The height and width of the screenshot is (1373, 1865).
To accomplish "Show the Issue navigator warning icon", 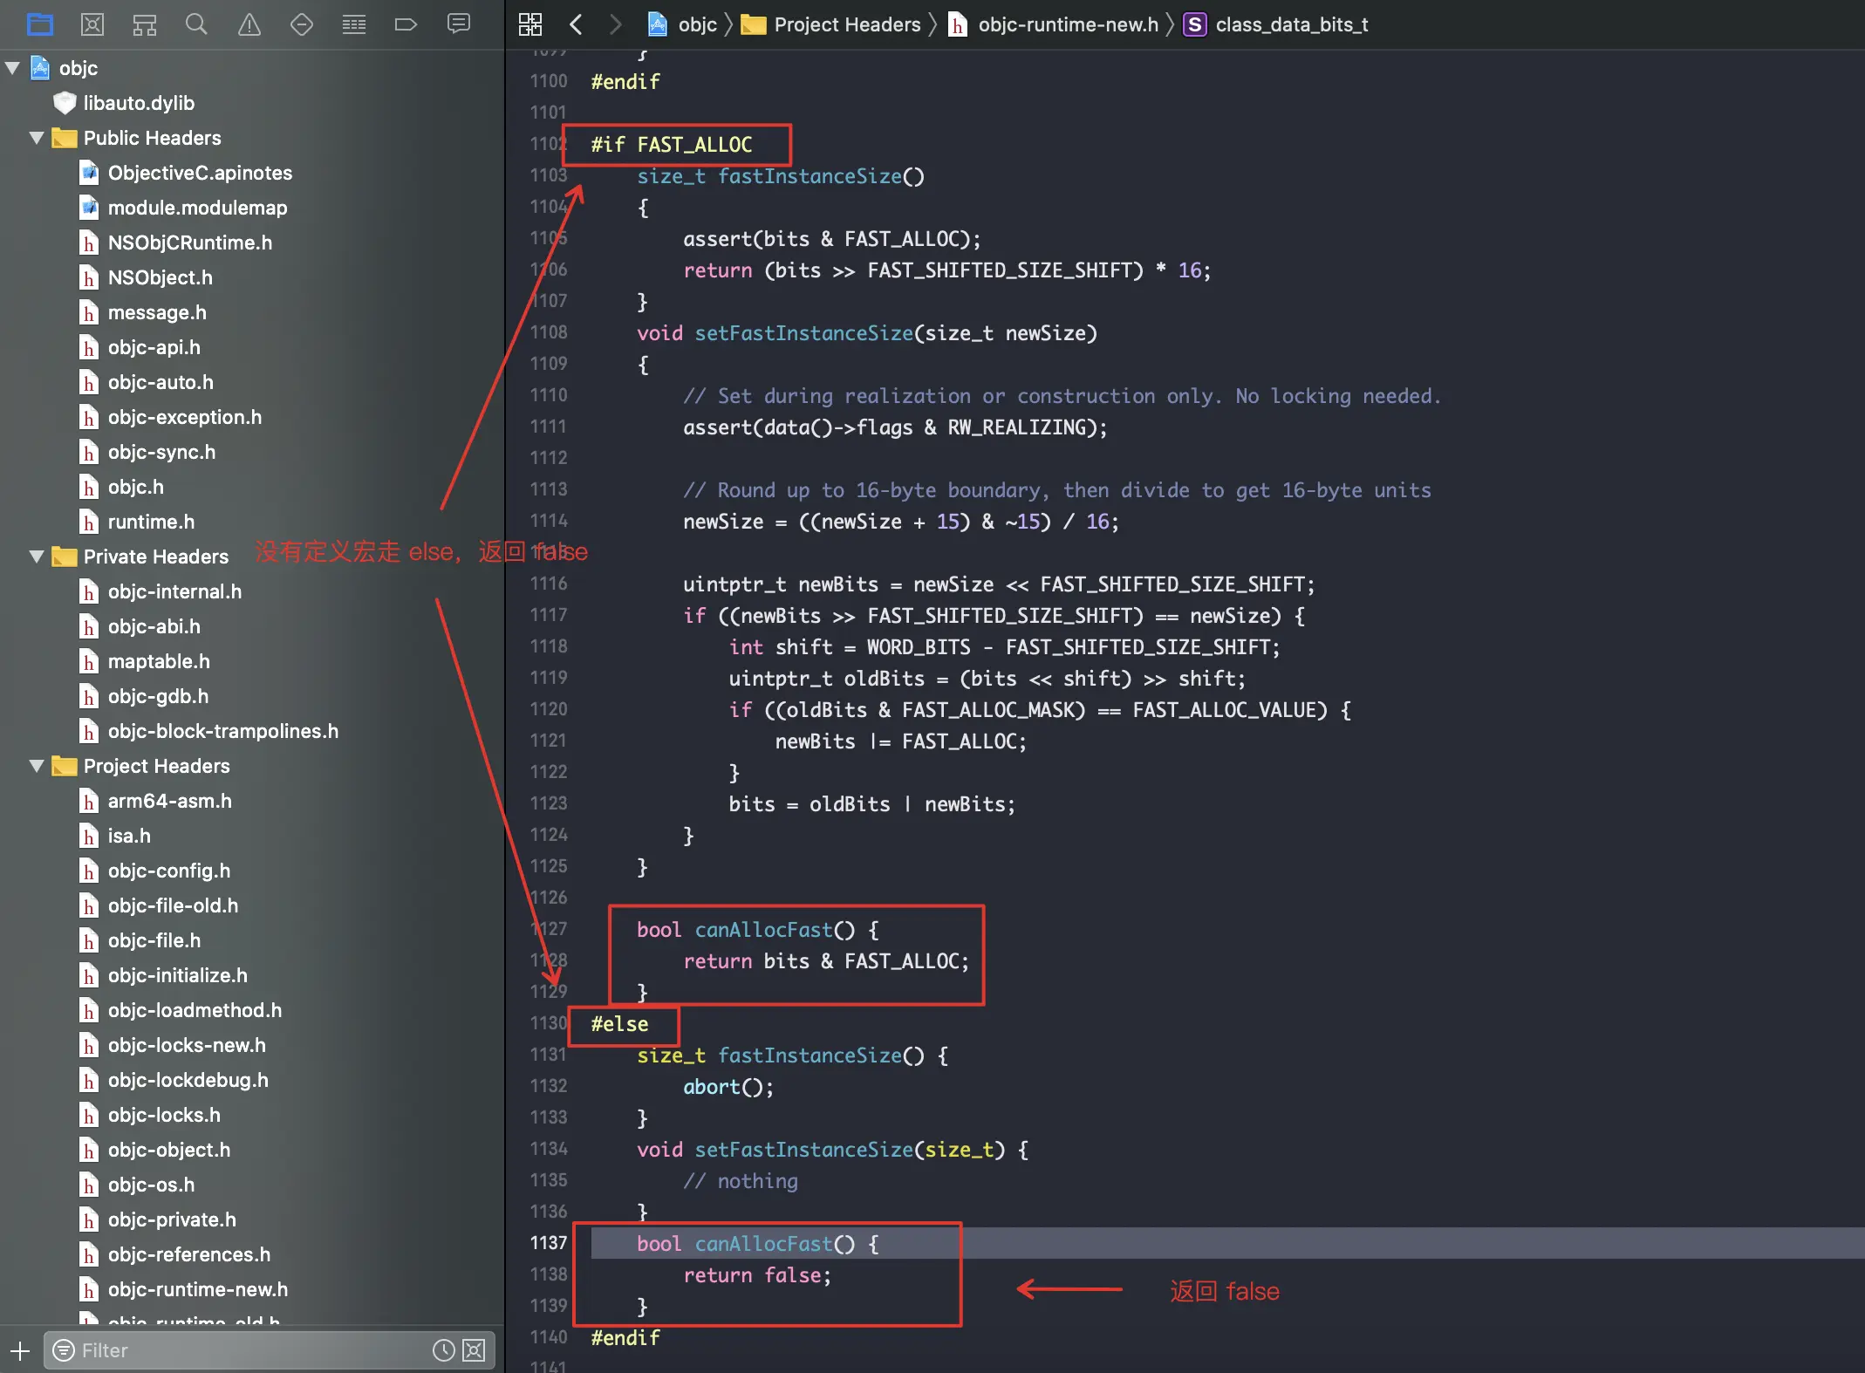I will [249, 24].
